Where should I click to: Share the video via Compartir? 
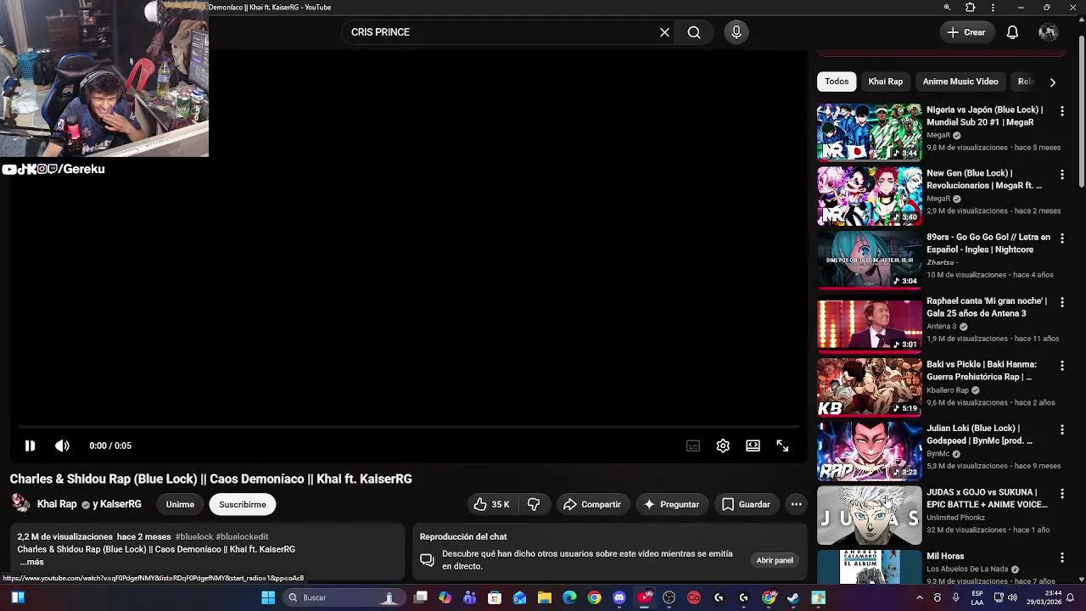click(x=592, y=504)
